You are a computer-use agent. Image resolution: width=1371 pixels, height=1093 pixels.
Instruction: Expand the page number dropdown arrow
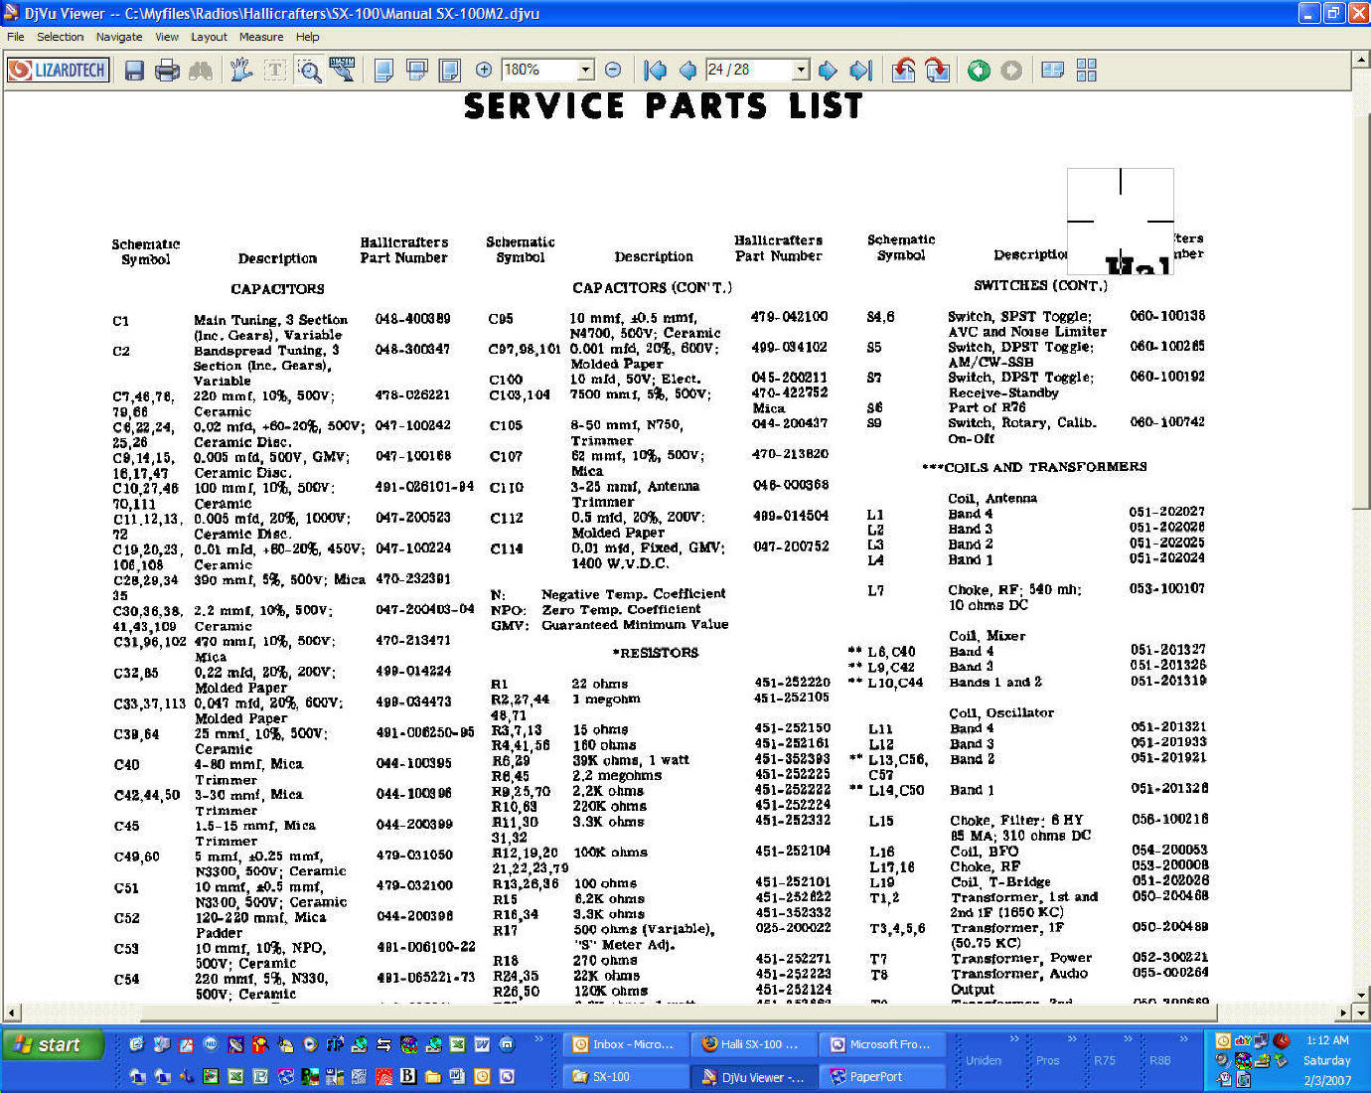pos(801,70)
